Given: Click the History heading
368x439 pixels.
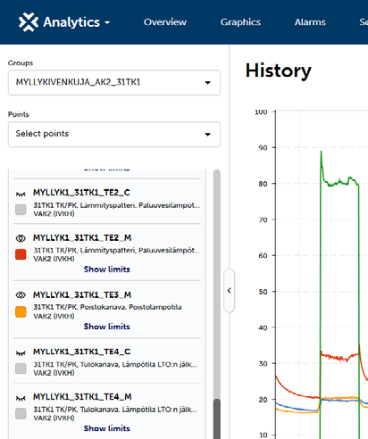Looking at the screenshot, I should 278,70.
